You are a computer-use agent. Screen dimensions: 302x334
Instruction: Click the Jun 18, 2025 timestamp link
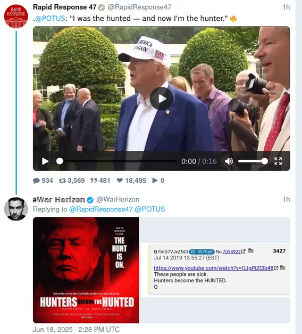(x=76, y=330)
